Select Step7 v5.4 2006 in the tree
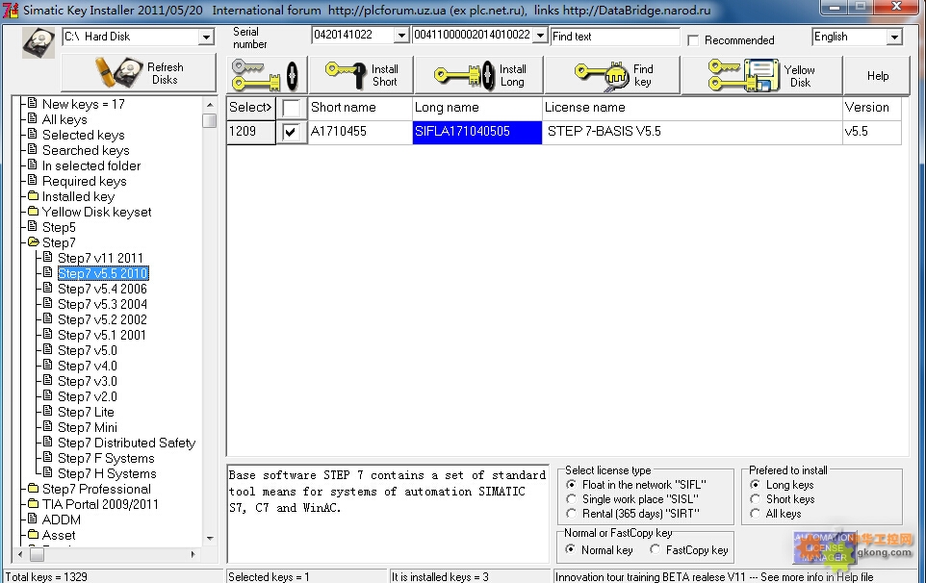 [x=102, y=289]
